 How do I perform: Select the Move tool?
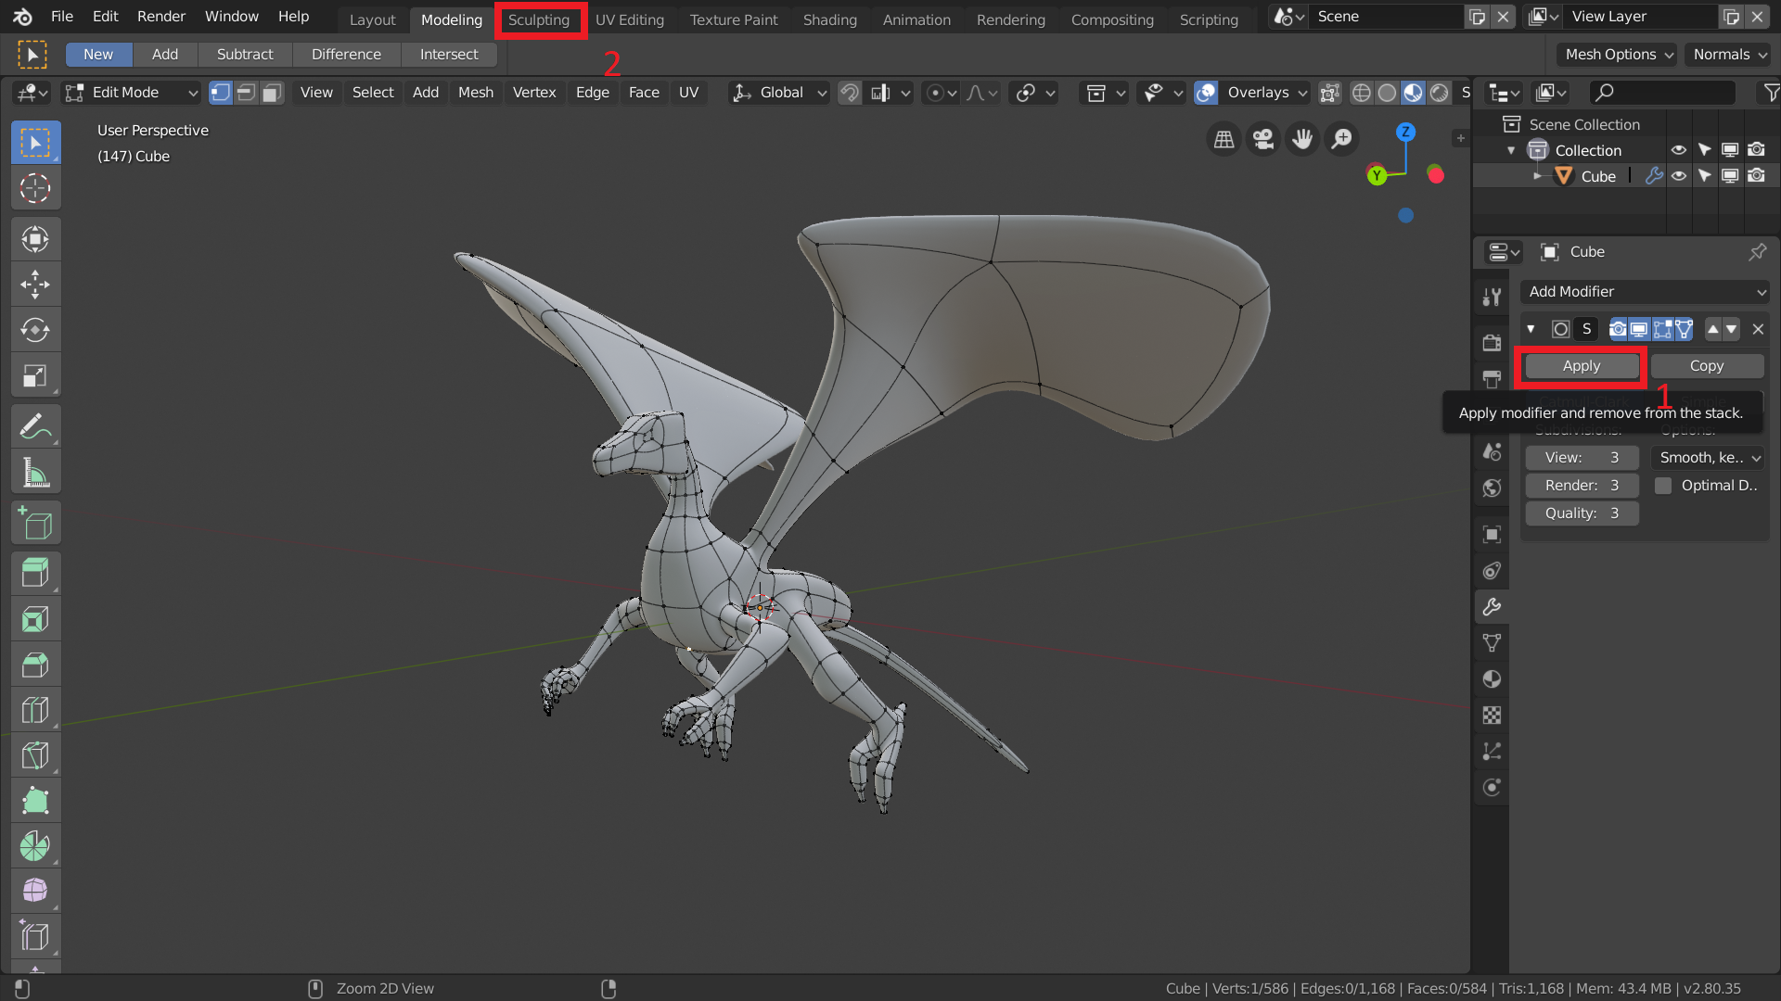(x=35, y=285)
